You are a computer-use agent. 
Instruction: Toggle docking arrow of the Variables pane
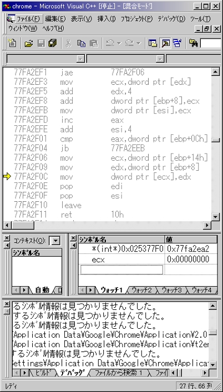[7, 246]
